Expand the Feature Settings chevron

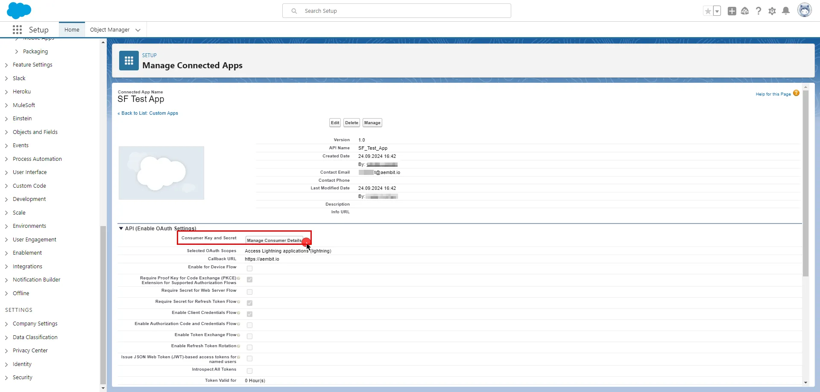click(x=6, y=65)
